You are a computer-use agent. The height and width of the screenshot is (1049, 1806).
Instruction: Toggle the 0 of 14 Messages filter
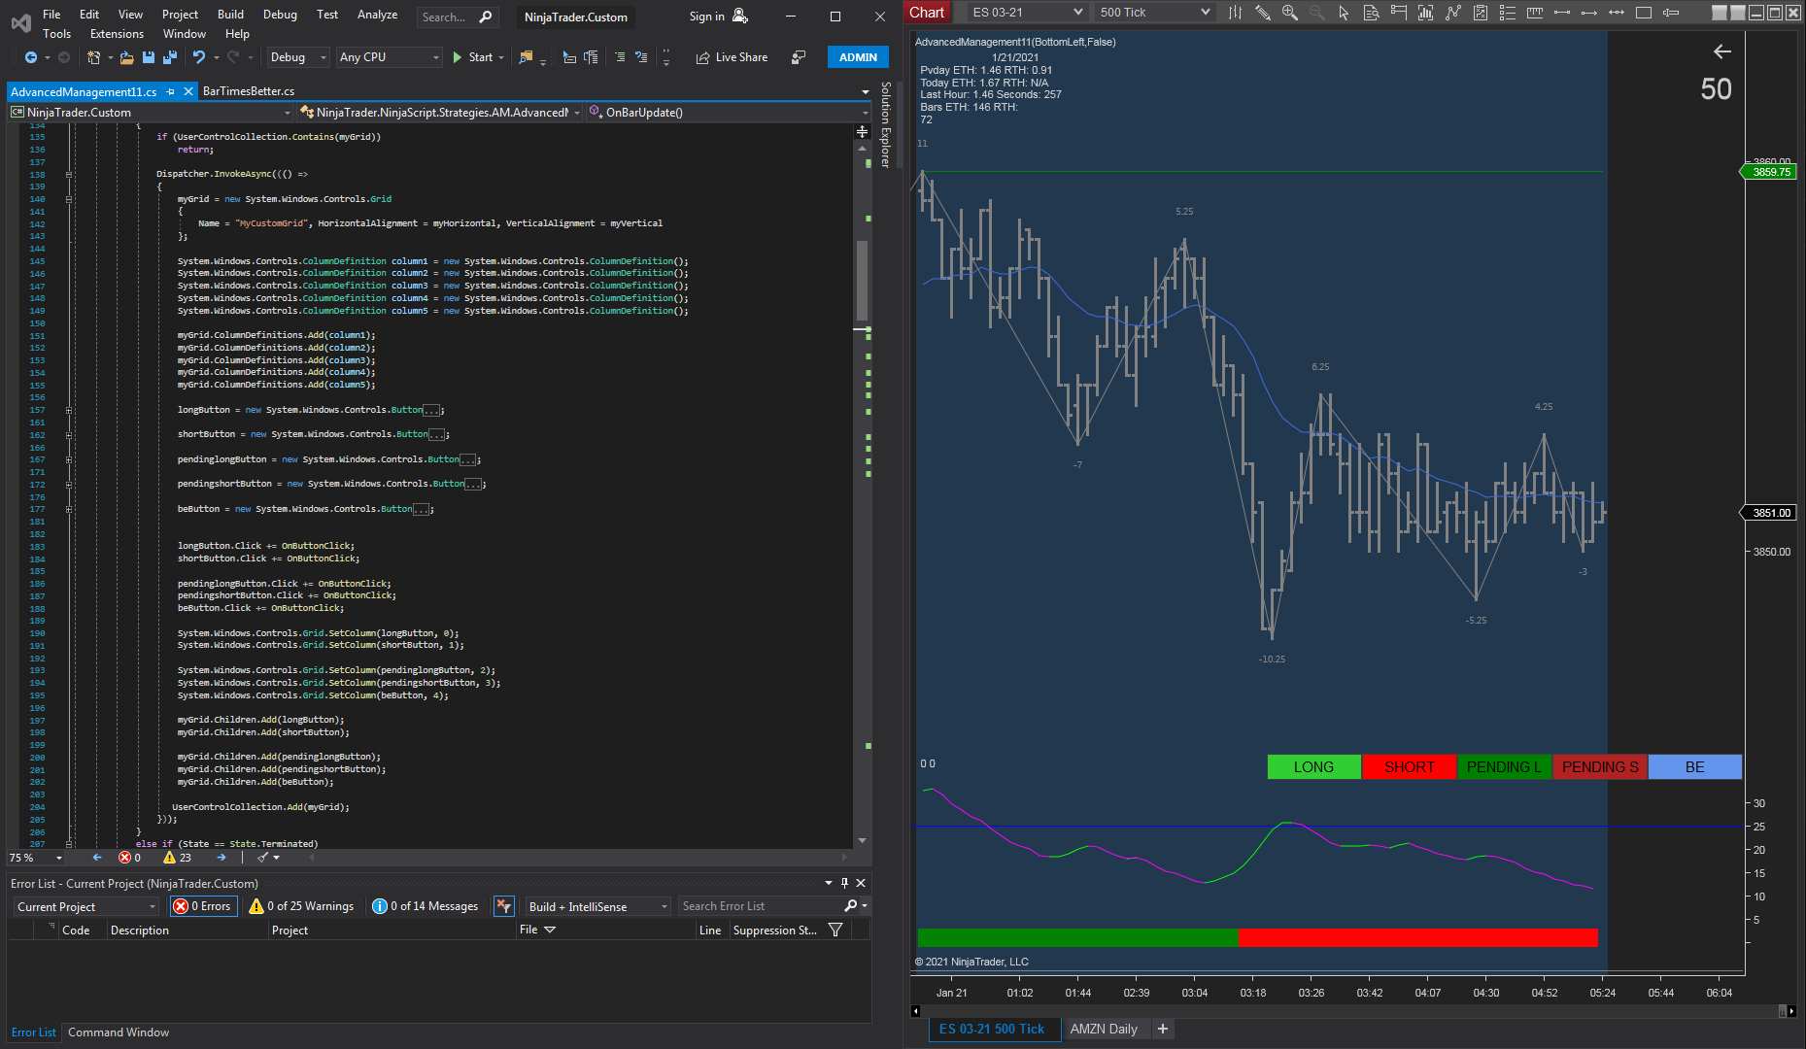pos(426,906)
